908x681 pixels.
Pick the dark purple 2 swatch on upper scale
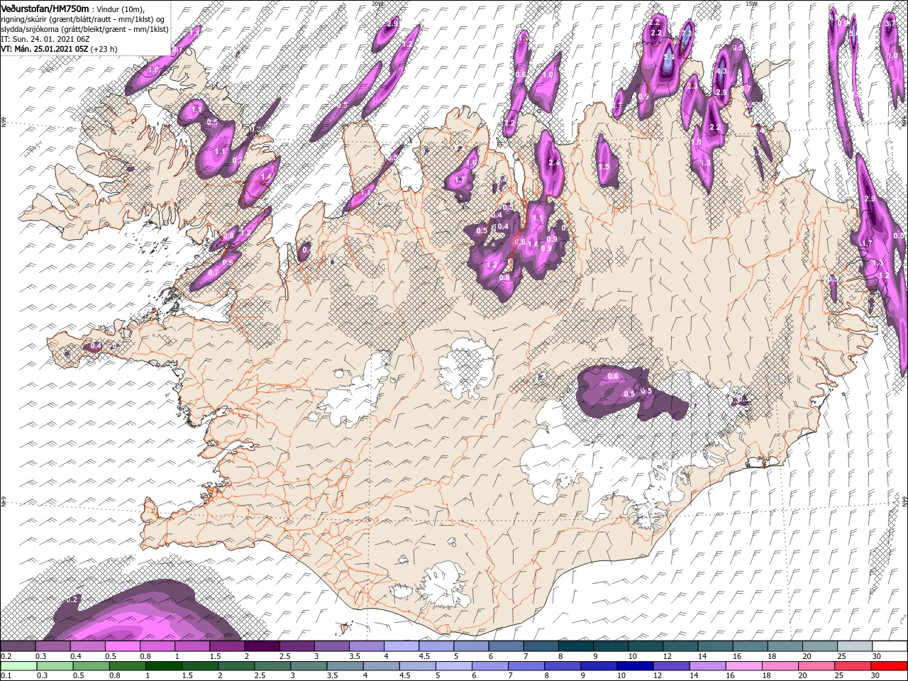click(261, 646)
